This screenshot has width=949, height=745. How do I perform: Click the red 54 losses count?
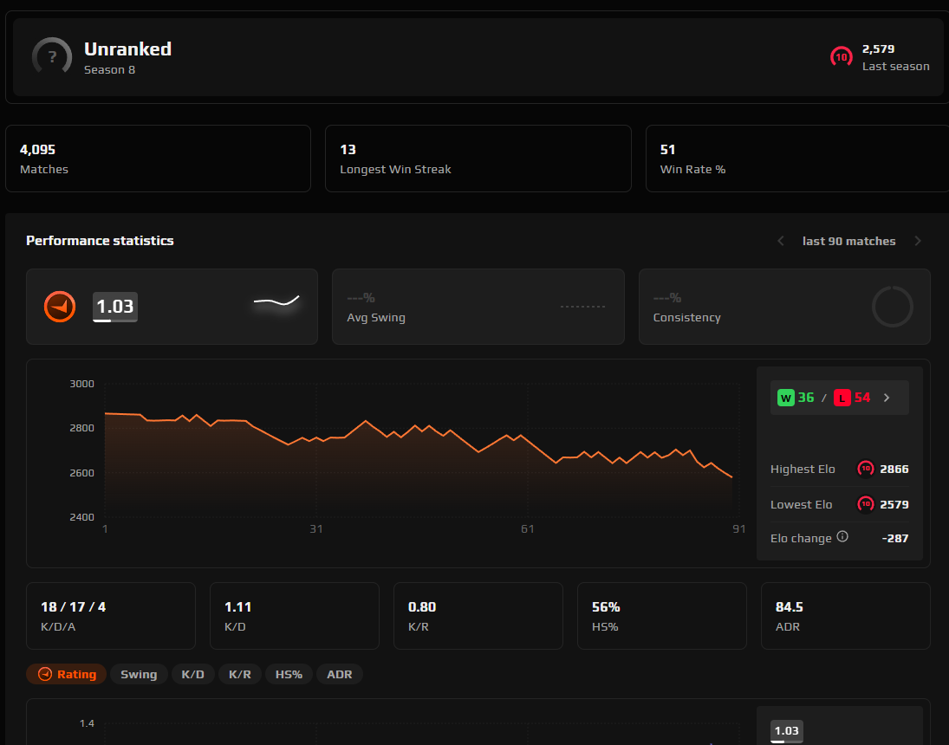[862, 398]
